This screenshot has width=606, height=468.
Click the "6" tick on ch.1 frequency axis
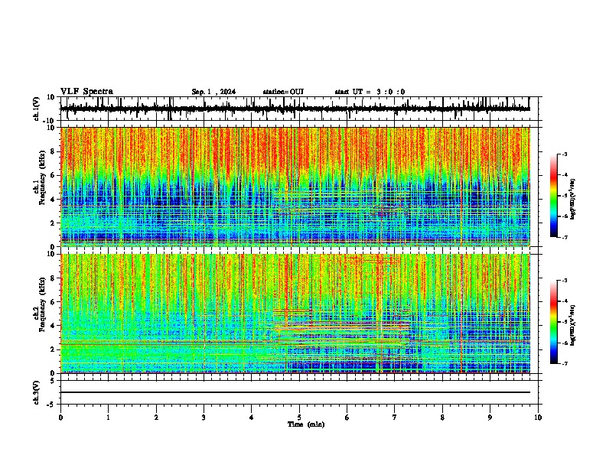(x=53, y=175)
